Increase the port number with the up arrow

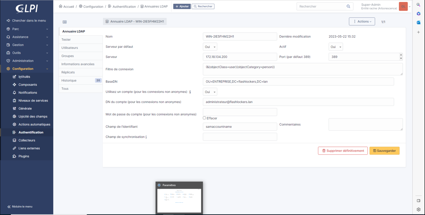tap(401, 55)
